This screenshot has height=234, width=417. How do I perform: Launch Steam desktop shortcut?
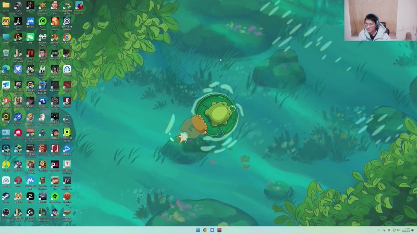pyautogui.click(x=6, y=196)
